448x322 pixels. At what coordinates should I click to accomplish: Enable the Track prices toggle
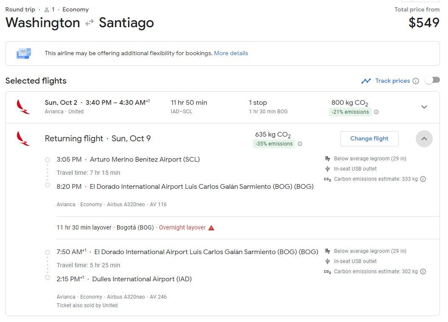pyautogui.click(x=432, y=80)
